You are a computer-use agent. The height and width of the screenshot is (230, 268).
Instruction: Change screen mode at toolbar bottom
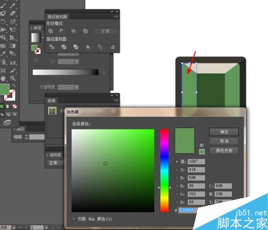7,123
